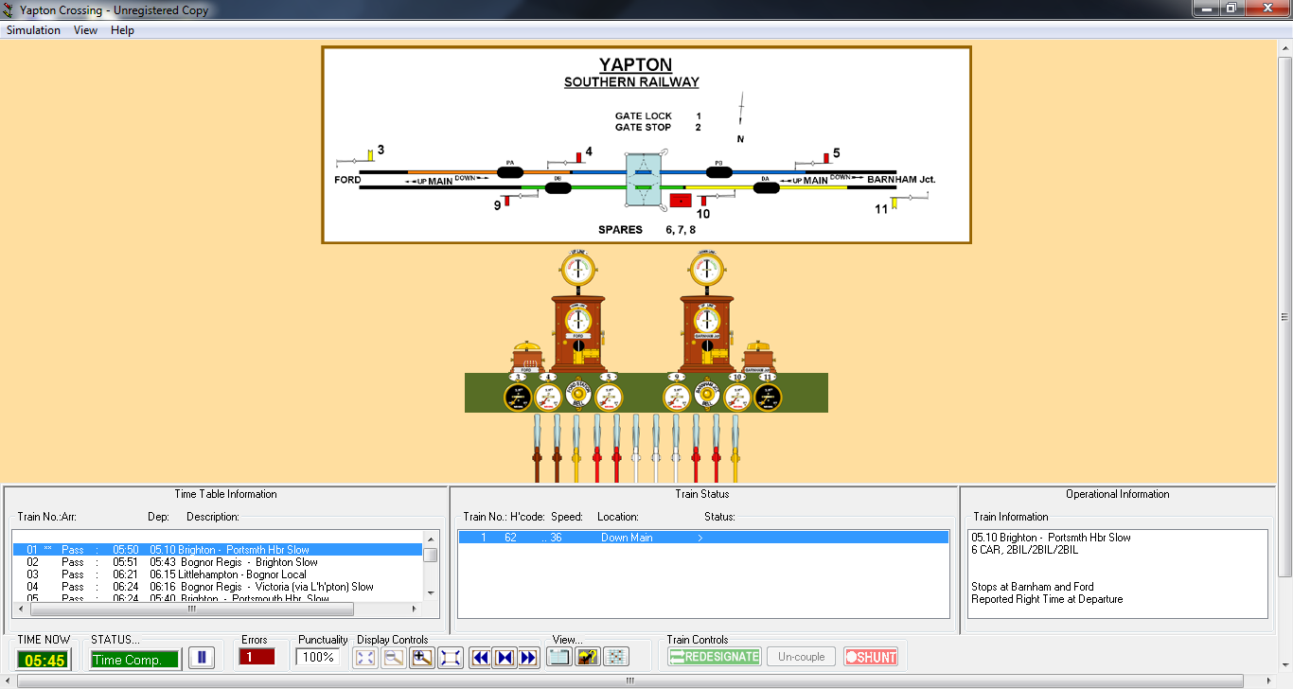The image size is (1293, 689).
Task: Pull the second brown lever (gate stop)
Action: coord(557,447)
